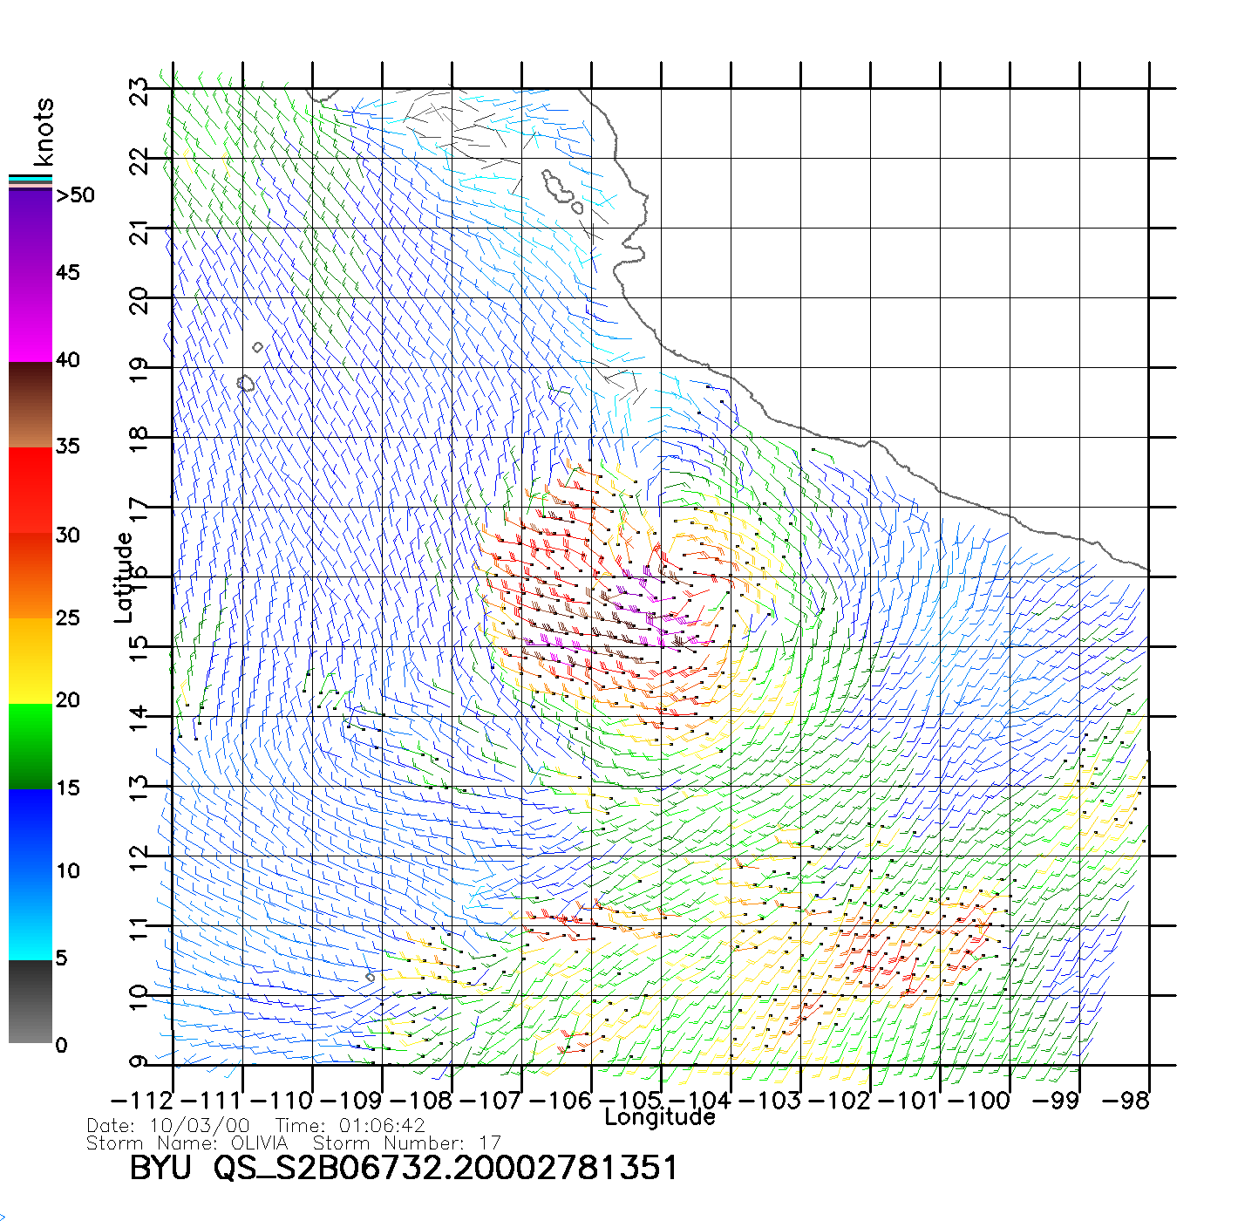The image size is (1238, 1221).
Task: Select the gray 0-5 knots legend segment
Action: [31, 1001]
